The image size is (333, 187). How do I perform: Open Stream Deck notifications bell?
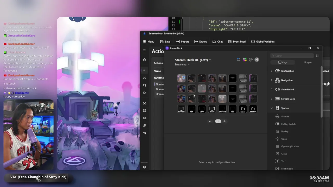pos(239,60)
